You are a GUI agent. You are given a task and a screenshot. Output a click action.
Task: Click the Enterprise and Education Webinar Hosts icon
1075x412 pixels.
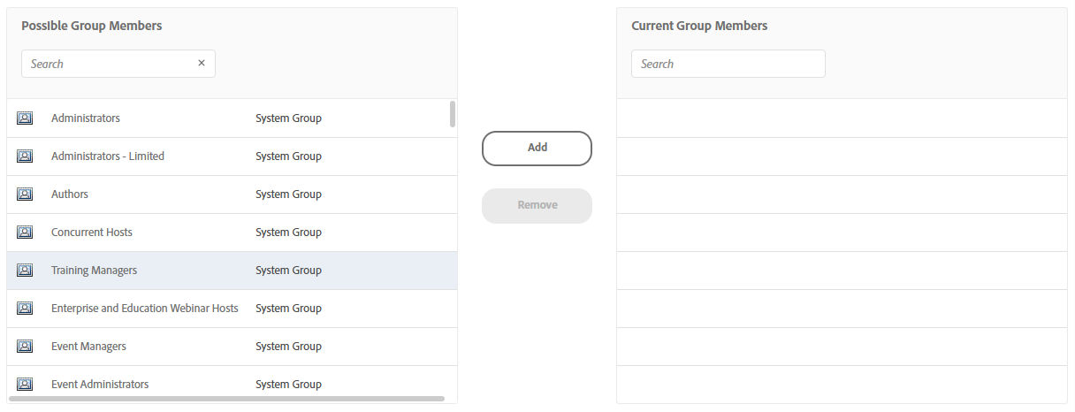pyautogui.click(x=25, y=309)
